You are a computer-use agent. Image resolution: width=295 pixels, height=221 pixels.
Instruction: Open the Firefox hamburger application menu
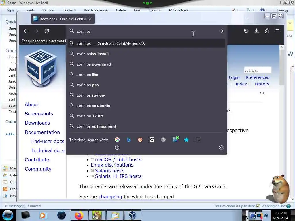coord(277,31)
